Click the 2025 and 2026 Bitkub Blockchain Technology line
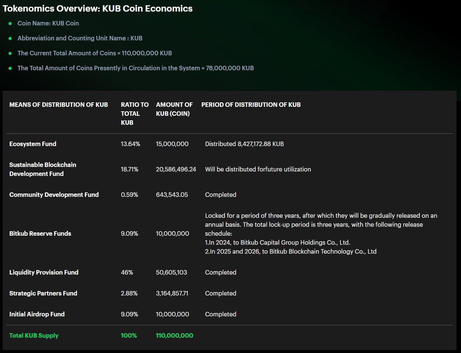Viewport: 461px width, 353px height. coord(291,251)
